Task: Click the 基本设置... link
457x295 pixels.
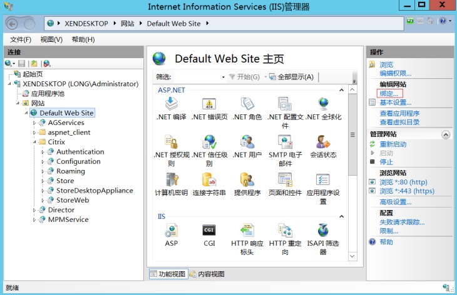Action: [396, 102]
